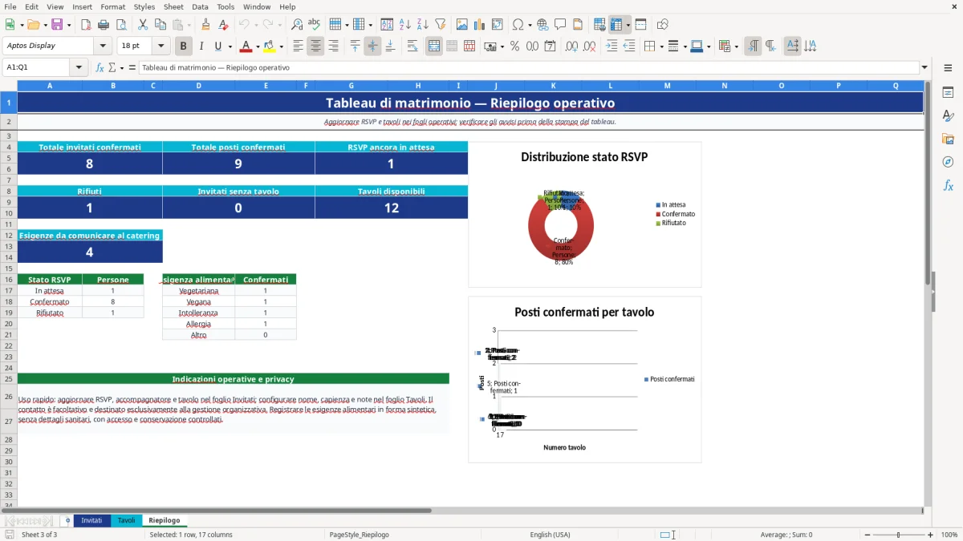
Task: Toggle center vertically alignment
Action: (372, 46)
